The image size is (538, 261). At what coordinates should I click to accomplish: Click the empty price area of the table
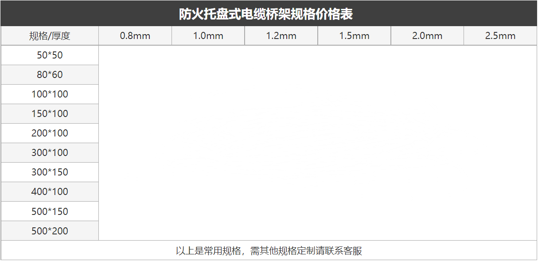pos(317,143)
